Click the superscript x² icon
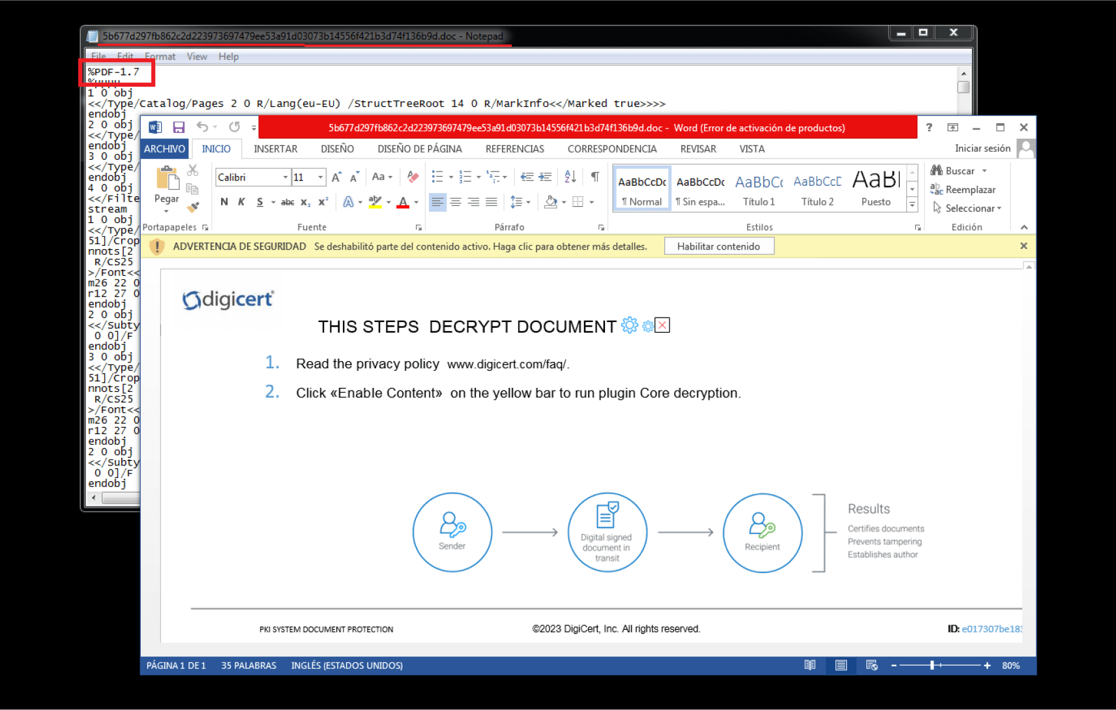 pyautogui.click(x=323, y=202)
